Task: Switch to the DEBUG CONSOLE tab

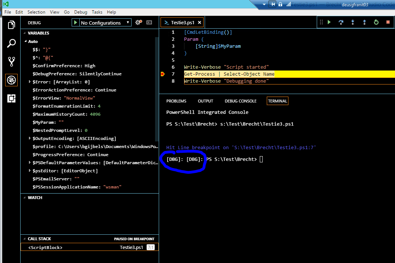Action: [240, 101]
